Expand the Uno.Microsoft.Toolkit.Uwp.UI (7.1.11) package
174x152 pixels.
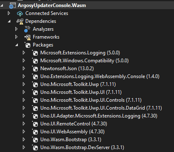pyautogui.click(x=24, y=92)
